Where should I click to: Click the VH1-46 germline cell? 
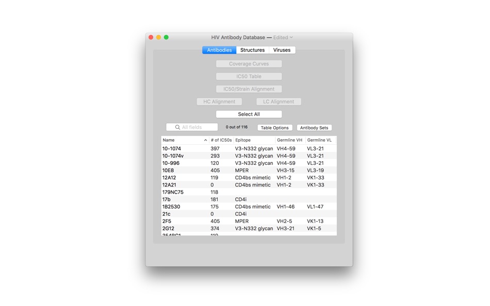pyautogui.click(x=286, y=207)
